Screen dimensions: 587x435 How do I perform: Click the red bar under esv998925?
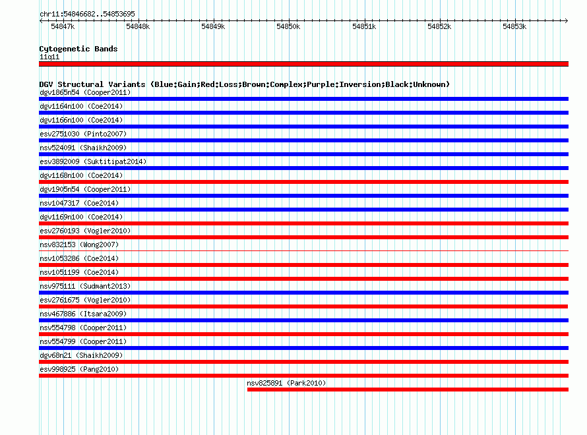(303, 376)
